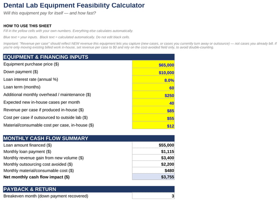Select the monthly overhead $250 cell

153,95
